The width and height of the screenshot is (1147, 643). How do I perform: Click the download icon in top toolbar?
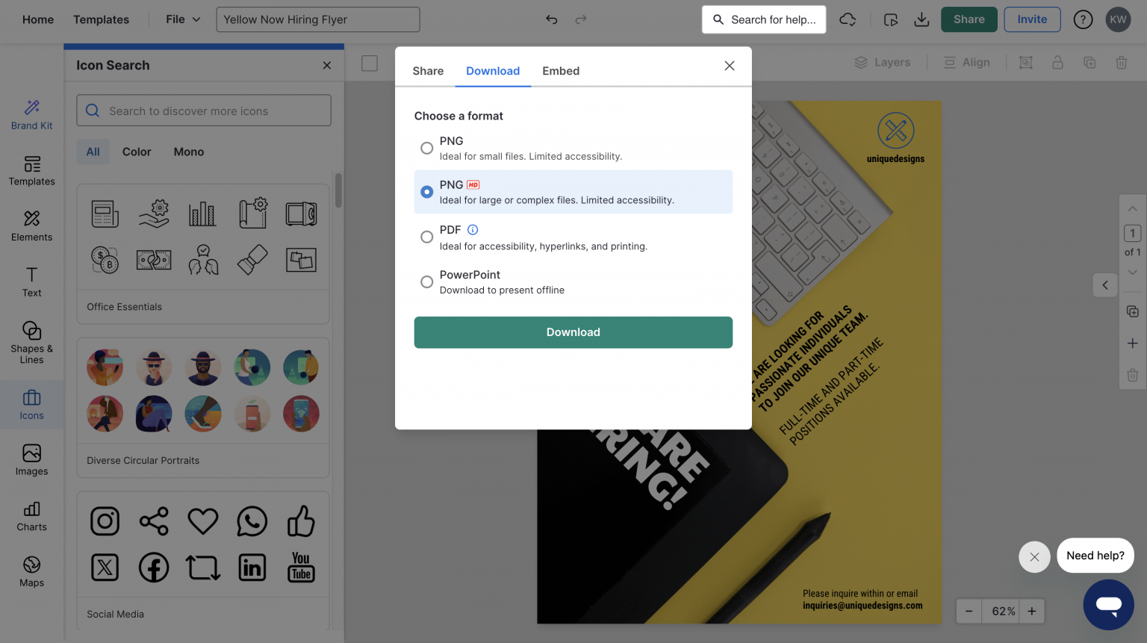[x=921, y=19]
